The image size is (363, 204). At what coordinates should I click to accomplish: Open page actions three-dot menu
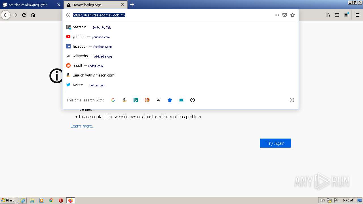[277, 15]
